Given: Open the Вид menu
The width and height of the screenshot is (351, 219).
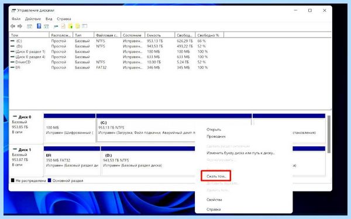Looking at the screenshot, I should click(x=49, y=19).
